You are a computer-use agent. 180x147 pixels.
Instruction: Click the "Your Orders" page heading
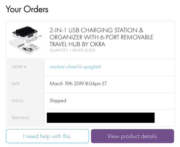tap(27, 9)
